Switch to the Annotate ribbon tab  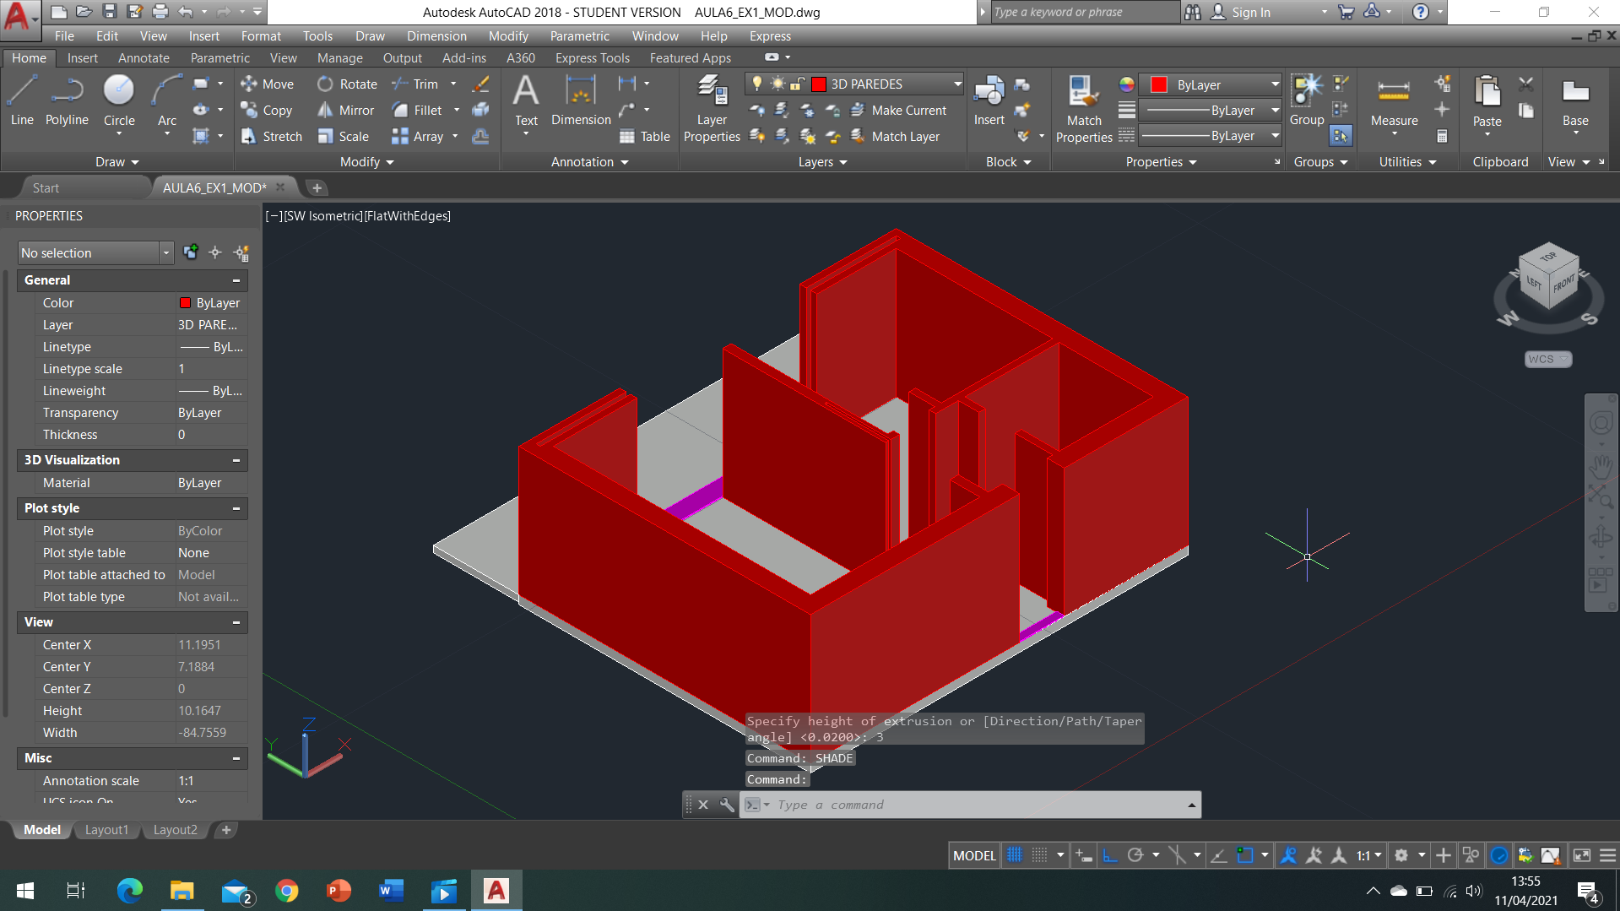pyautogui.click(x=144, y=58)
